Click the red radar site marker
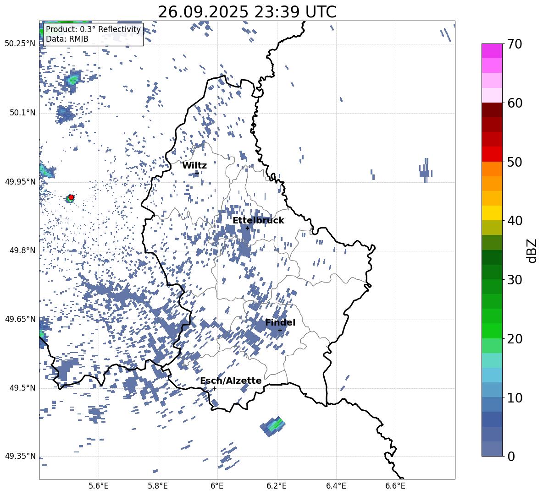Viewport: 543px width, 495px height. coord(71,197)
